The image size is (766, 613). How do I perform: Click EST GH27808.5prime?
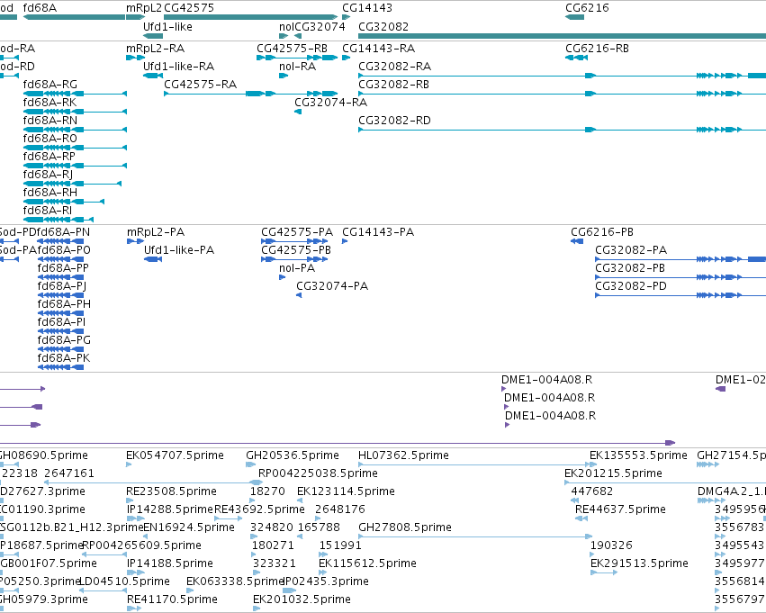click(x=405, y=527)
